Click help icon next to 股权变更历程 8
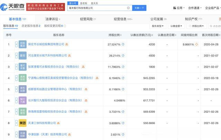 point(65,26)
